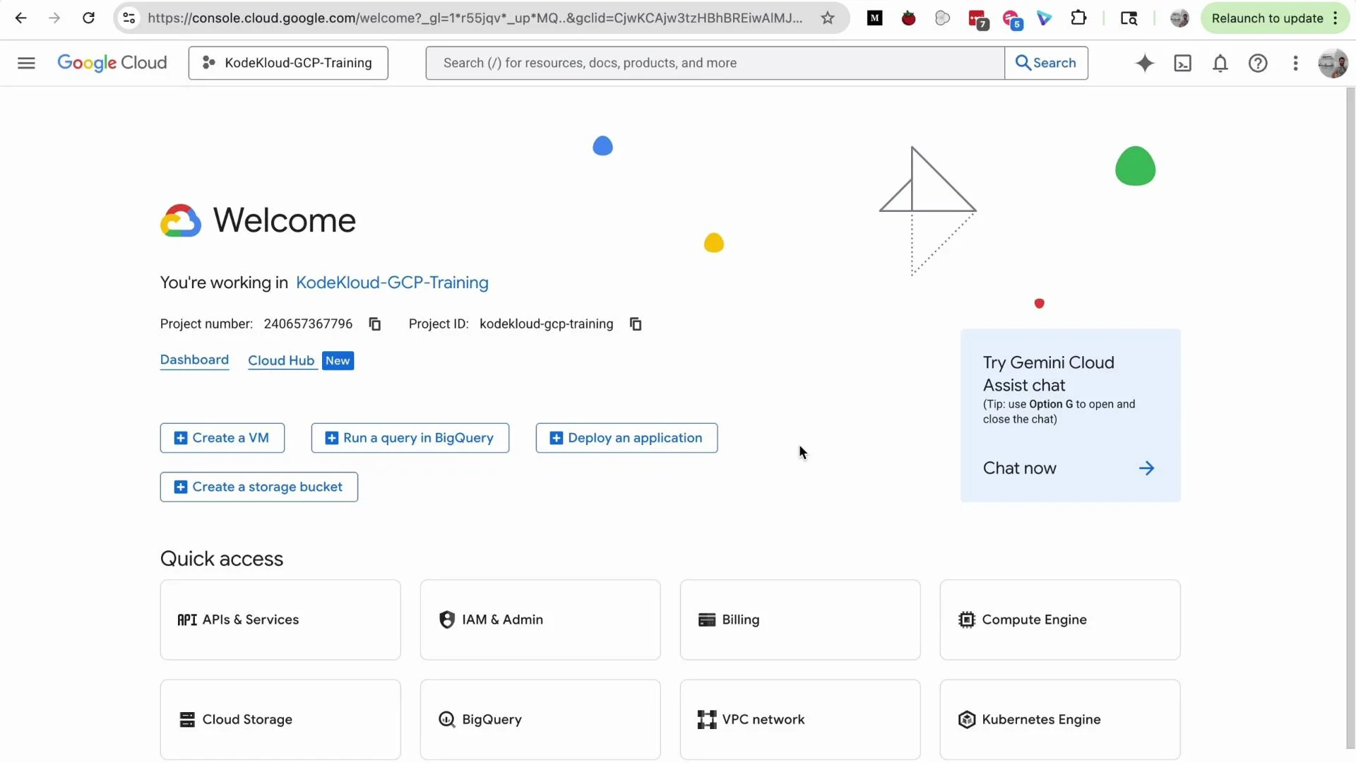Open Compute Engine chip icon card
This screenshot has width=1356, height=763.
pyautogui.click(x=1060, y=620)
